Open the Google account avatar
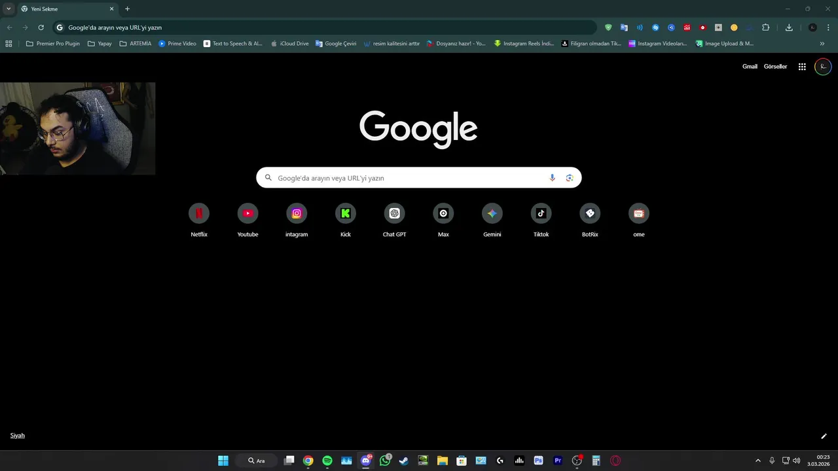The image size is (838, 471). point(823,67)
